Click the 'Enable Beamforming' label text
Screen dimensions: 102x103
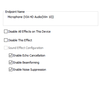pos(26,63)
